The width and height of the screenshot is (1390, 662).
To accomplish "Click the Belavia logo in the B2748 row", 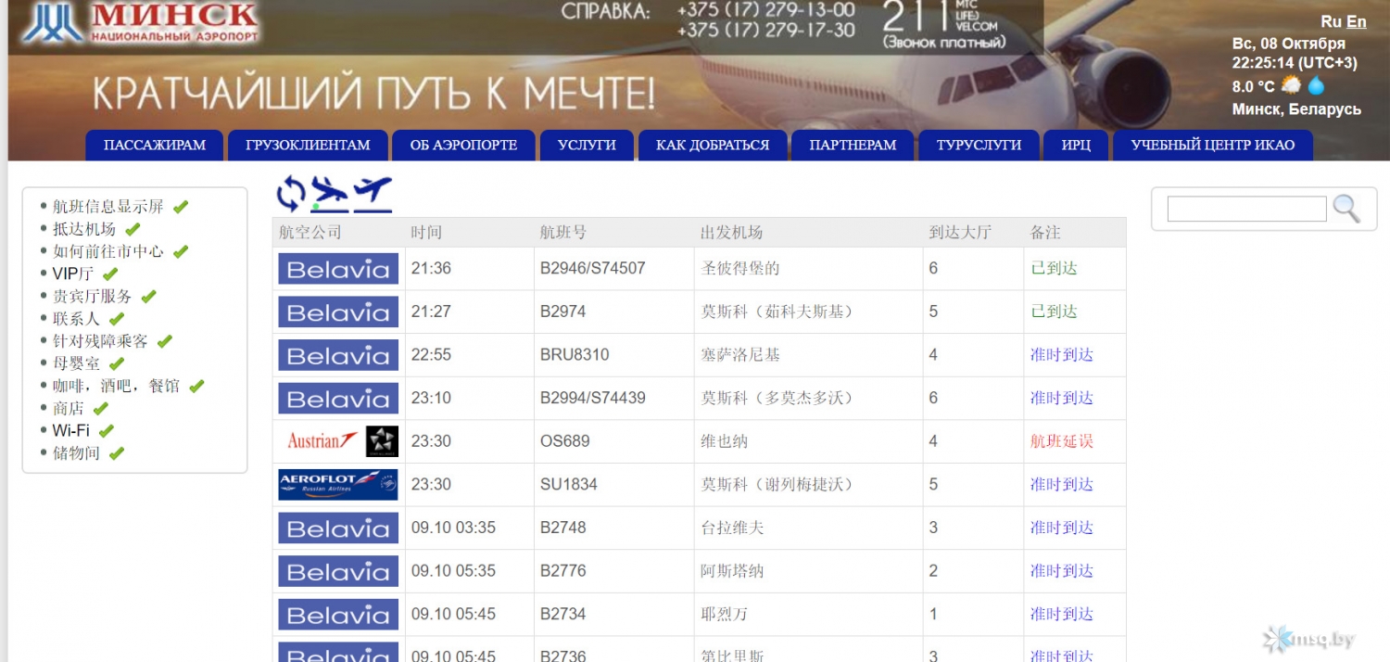I will [338, 528].
